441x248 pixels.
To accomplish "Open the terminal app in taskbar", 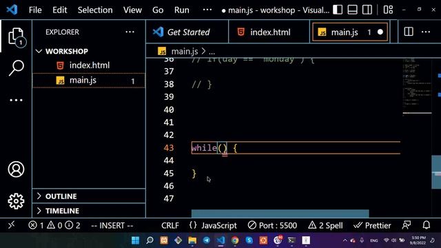I will click(291, 240).
